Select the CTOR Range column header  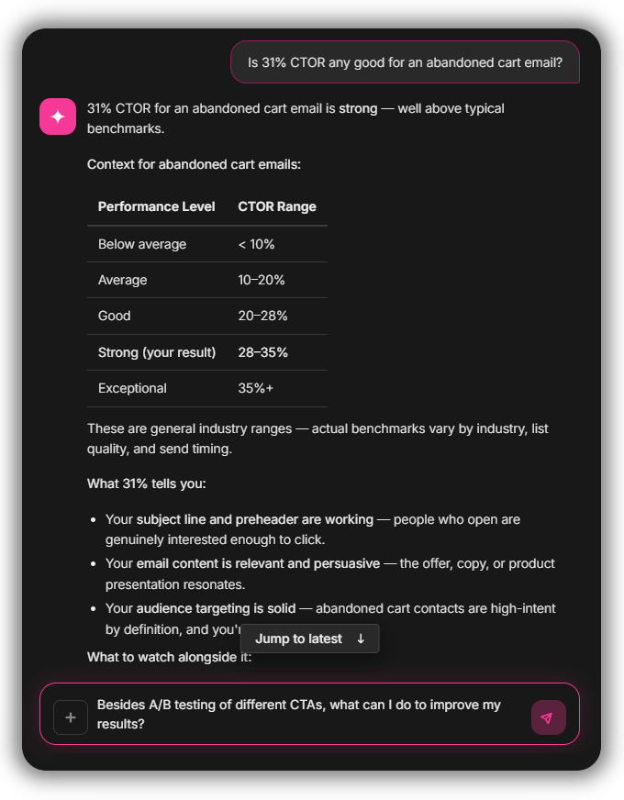(x=277, y=206)
